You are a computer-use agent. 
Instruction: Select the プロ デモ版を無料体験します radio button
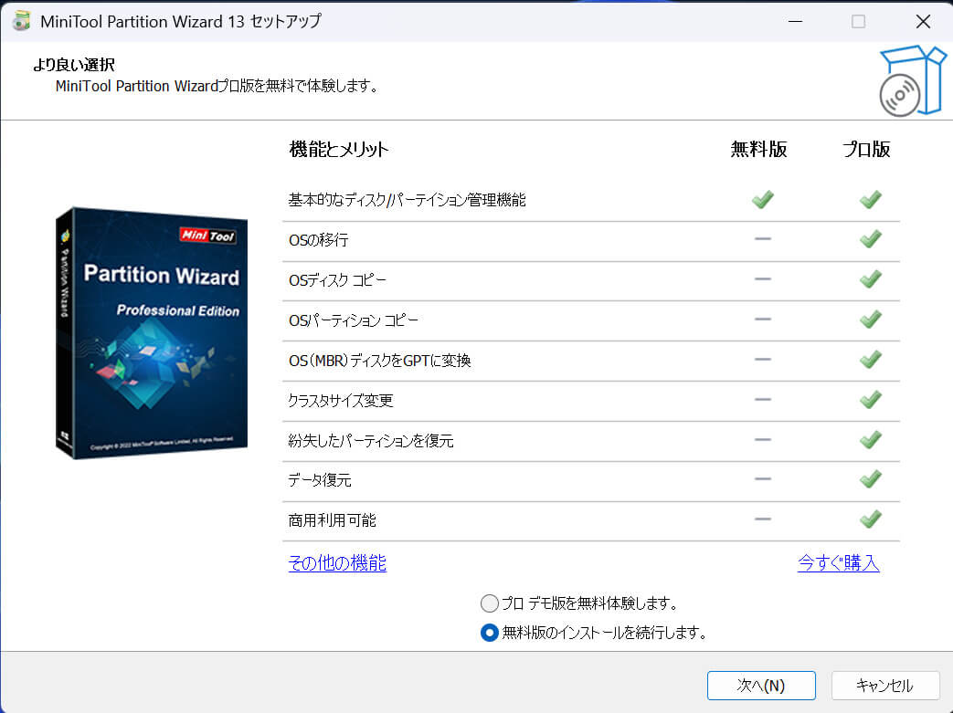pos(490,603)
